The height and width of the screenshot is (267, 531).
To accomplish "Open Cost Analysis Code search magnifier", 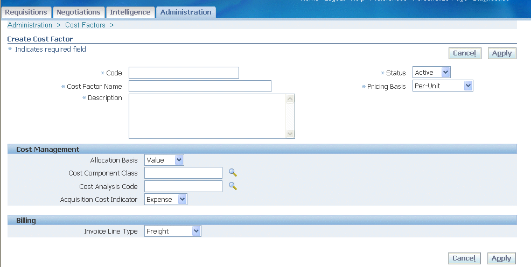I will click(x=233, y=186).
